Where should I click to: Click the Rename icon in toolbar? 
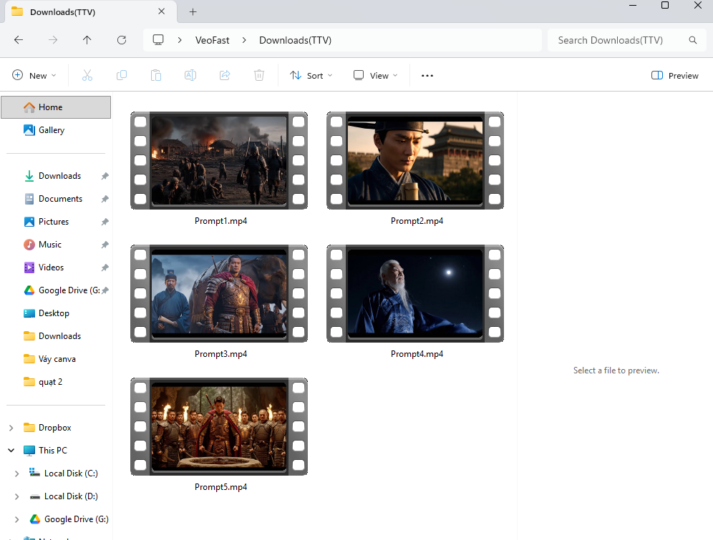pos(190,75)
